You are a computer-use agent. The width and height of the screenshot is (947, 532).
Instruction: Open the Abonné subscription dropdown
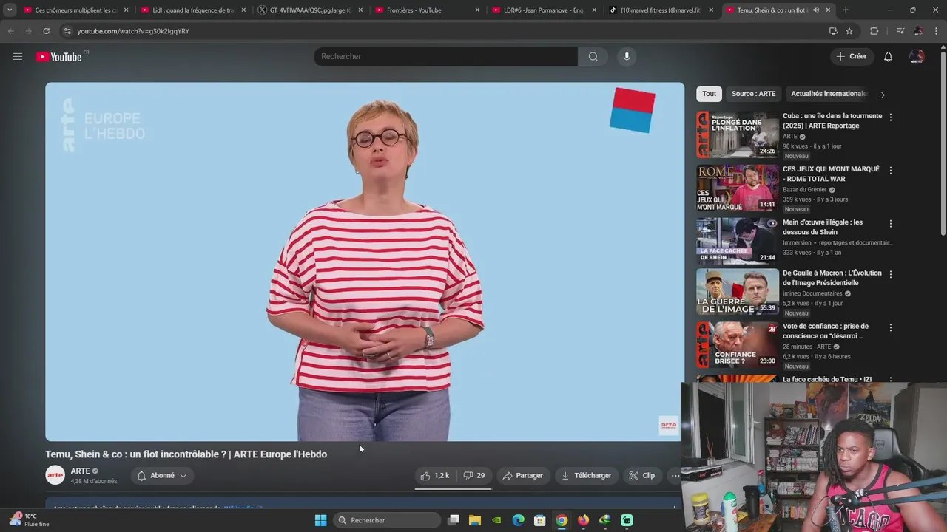click(x=162, y=475)
